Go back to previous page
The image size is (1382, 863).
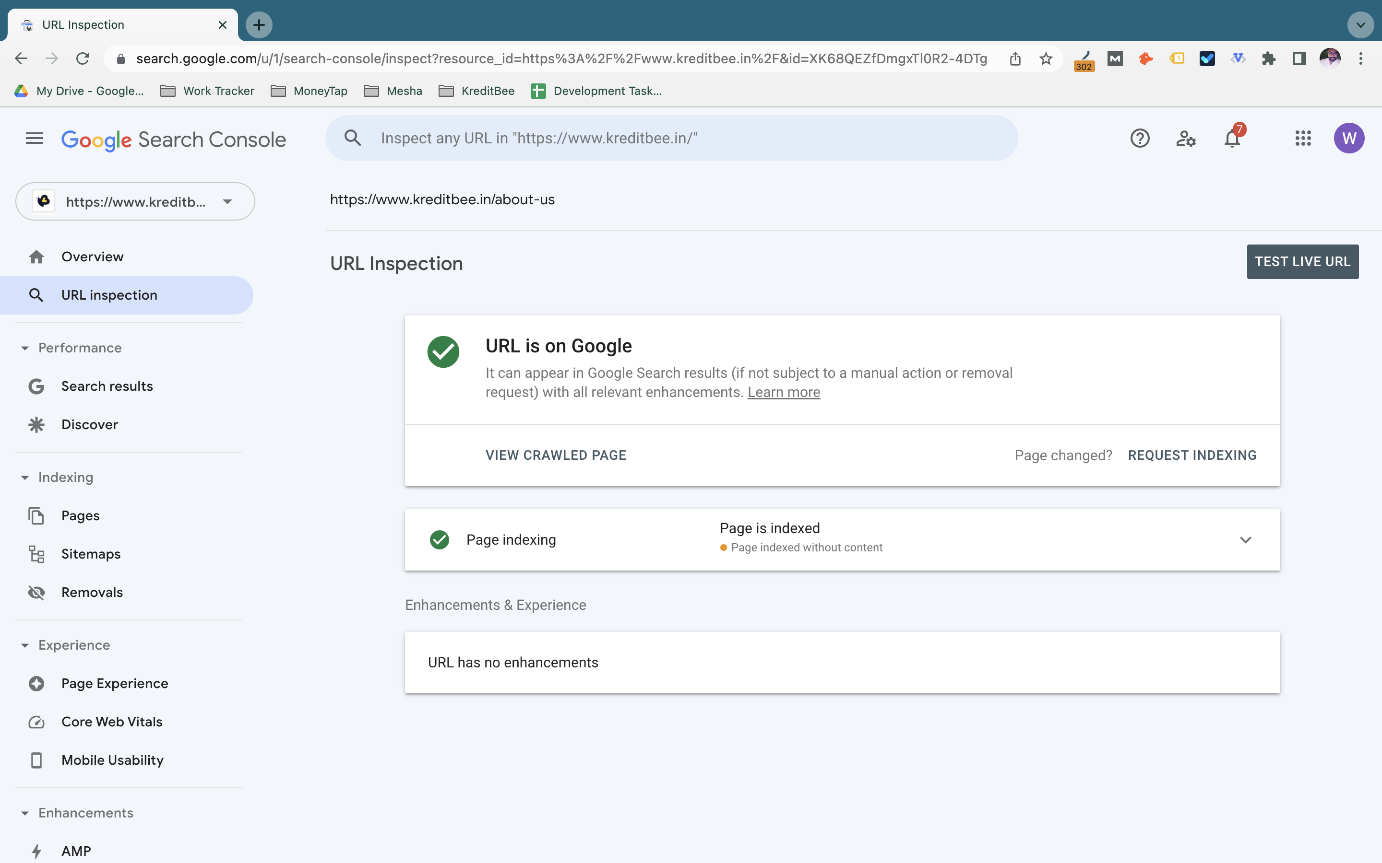[x=21, y=59]
